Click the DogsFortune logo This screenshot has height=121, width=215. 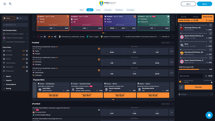107,4
